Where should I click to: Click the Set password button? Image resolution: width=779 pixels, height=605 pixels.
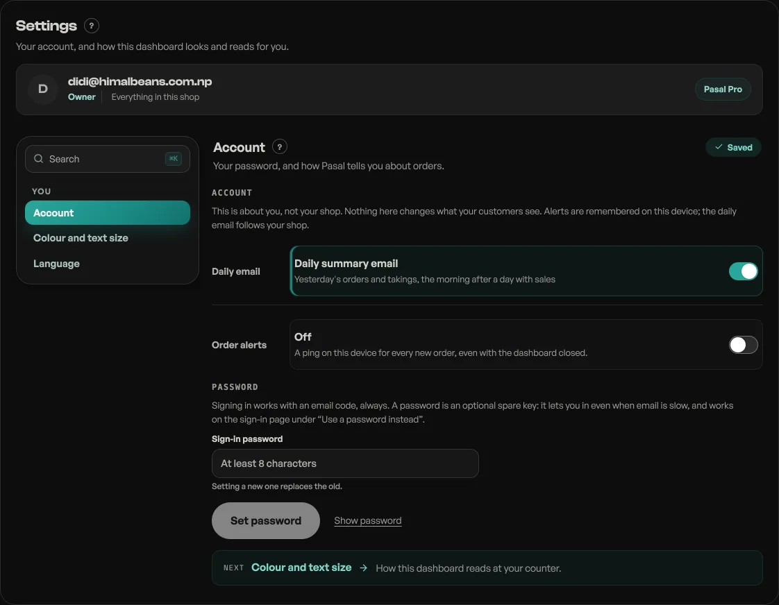point(266,520)
